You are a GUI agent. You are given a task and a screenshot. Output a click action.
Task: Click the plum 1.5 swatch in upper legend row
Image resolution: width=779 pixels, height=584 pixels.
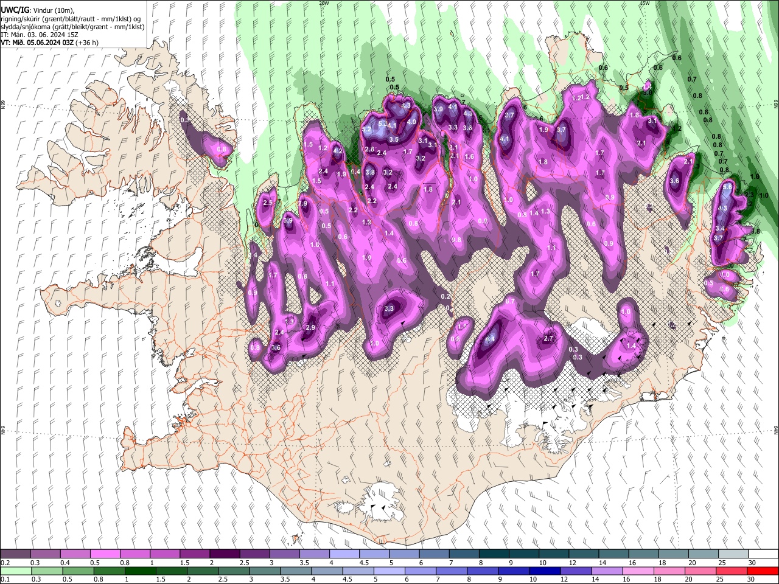click(195, 554)
